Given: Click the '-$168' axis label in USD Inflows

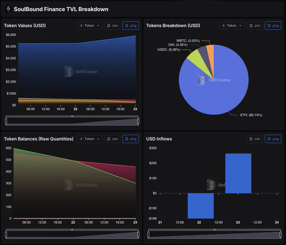Looking at the screenshot, I should pyautogui.click(x=152, y=218).
